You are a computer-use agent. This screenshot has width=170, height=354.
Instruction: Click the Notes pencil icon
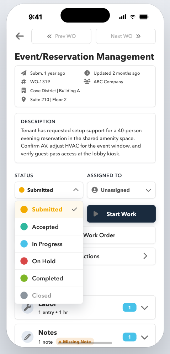point(27,337)
